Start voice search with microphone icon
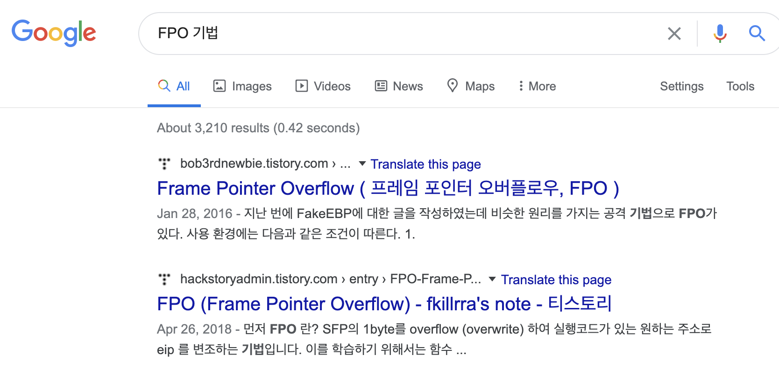 (x=720, y=34)
